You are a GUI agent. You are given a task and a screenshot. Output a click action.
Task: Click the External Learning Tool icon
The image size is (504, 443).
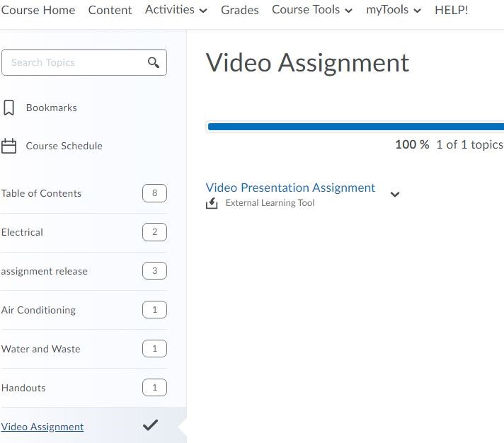tap(212, 204)
